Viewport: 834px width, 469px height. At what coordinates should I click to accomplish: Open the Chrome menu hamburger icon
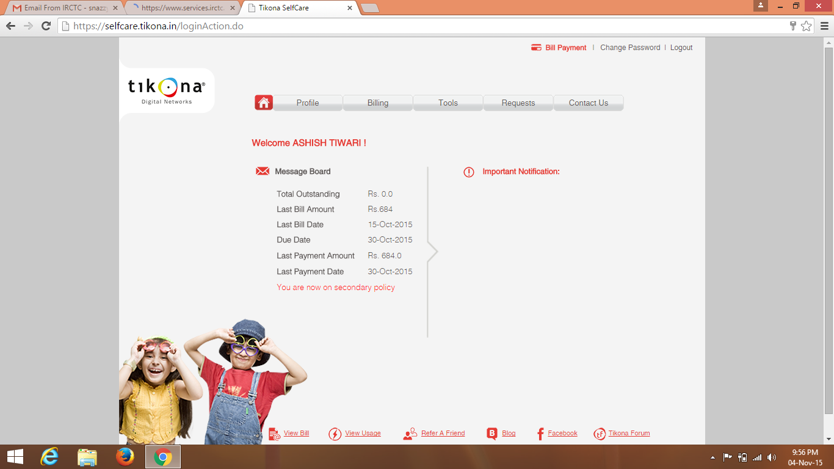pos(824,26)
